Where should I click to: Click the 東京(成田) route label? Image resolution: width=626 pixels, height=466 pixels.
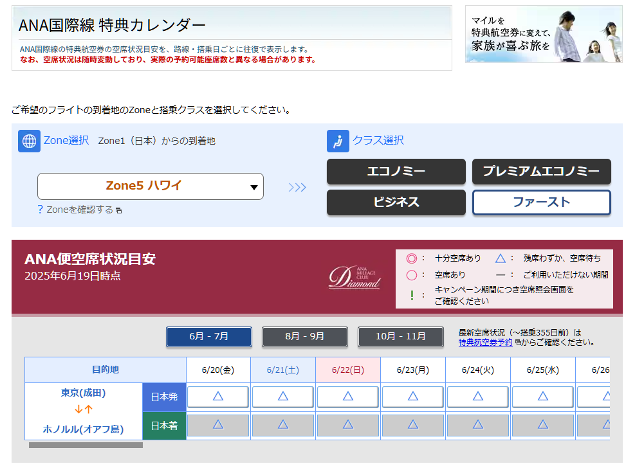click(83, 393)
